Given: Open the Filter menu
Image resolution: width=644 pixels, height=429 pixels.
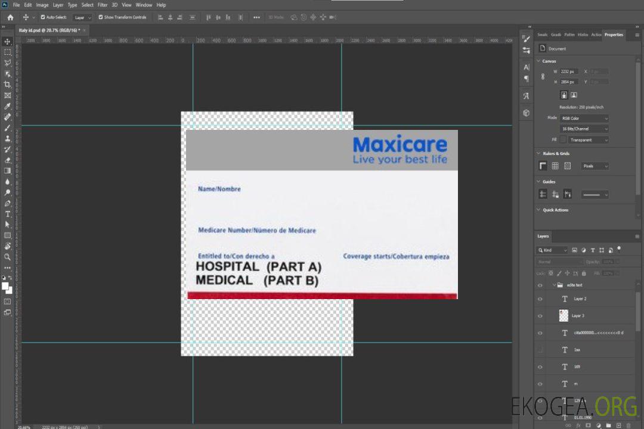Looking at the screenshot, I should [103, 5].
